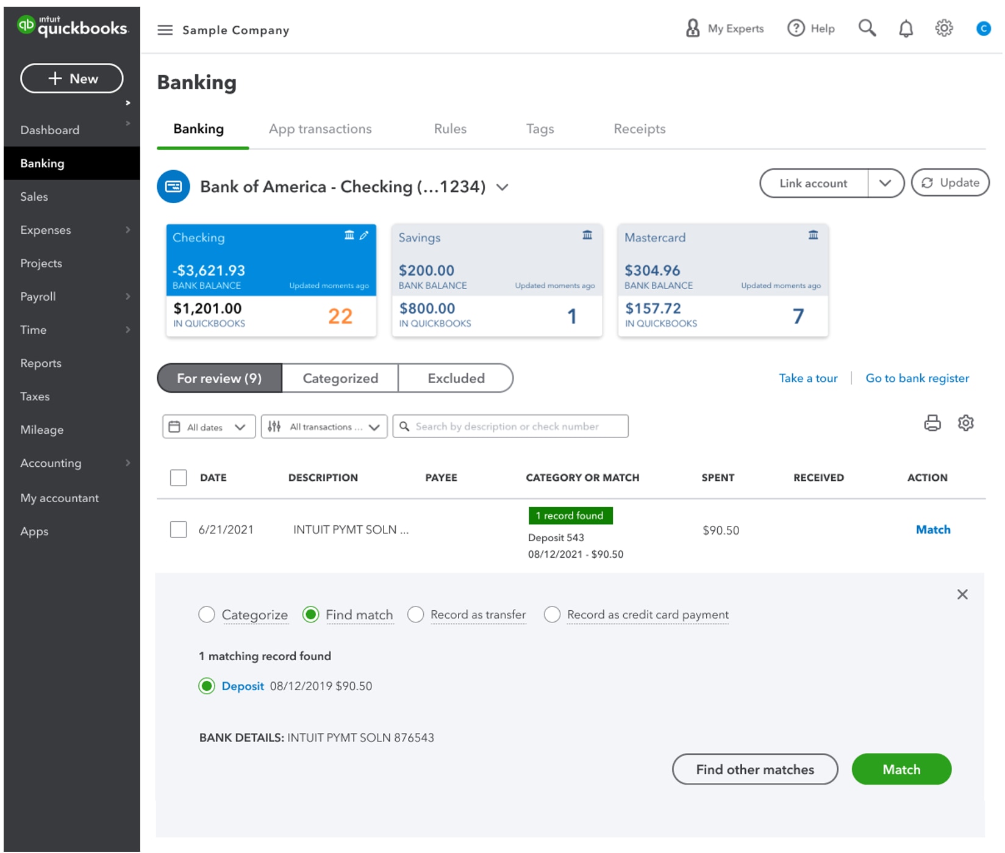Viewport: 1005px width, 853px height.
Task: Select Record as transfer radio option
Action: [415, 614]
